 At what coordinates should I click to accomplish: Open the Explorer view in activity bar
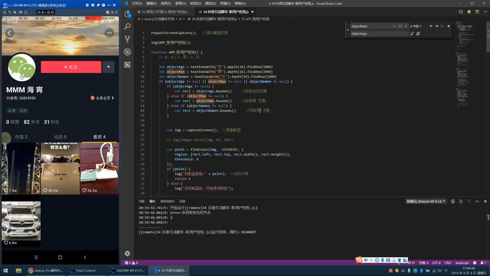(127, 14)
